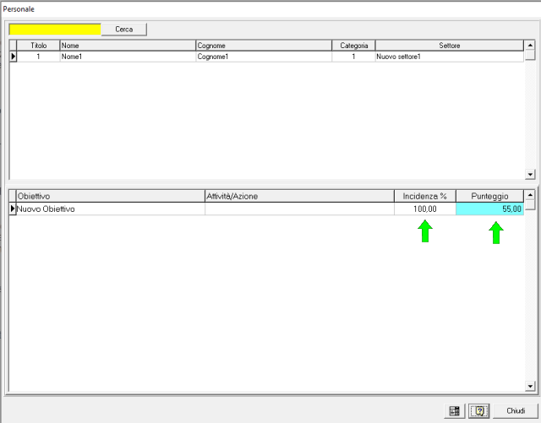Click the Settore column header
The width and height of the screenshot is (541, 423).
[449, 45]
